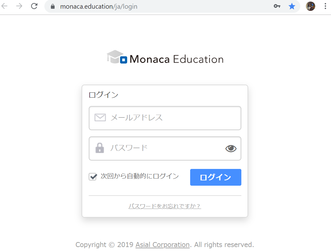The width and height of the screenshot is (331, 252).
Task: Toggle password visibility with the eye icon
Action: pyautogui.click(x=231, y=148)
